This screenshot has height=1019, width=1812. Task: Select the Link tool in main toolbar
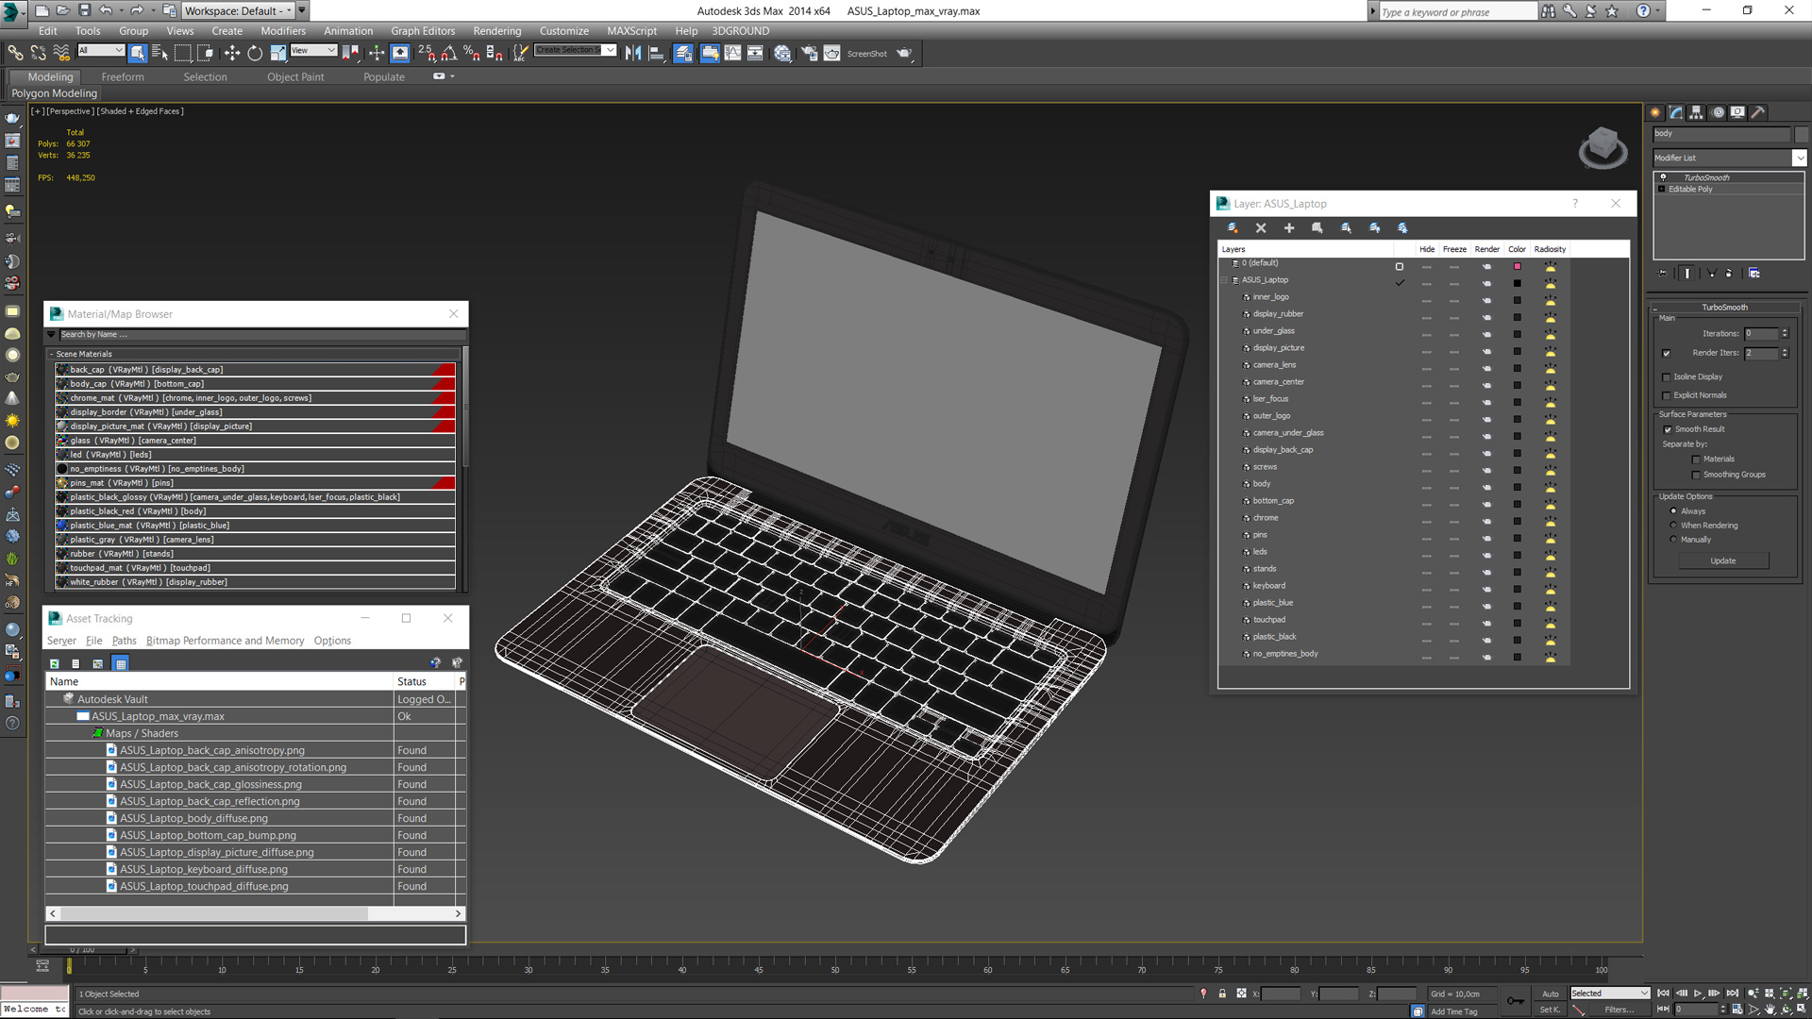(15, 53)
